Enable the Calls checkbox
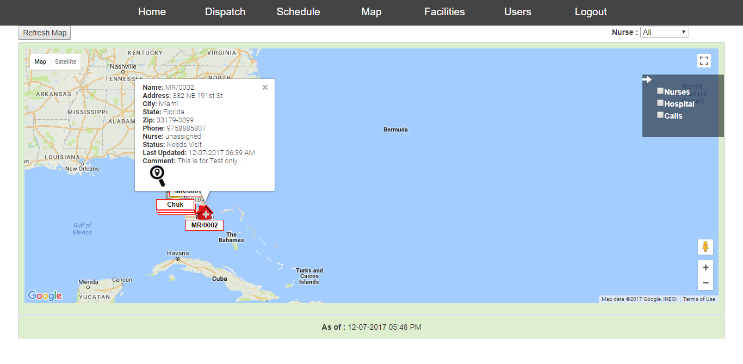This screenshot has width=743, height=364. [x=660, y=115]
